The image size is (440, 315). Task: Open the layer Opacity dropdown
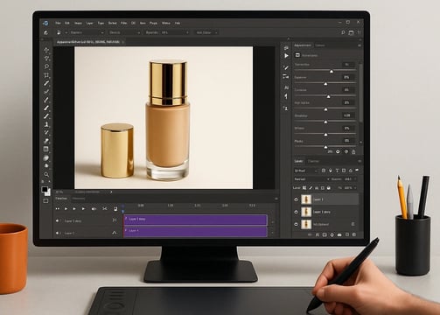pos(351,179)
